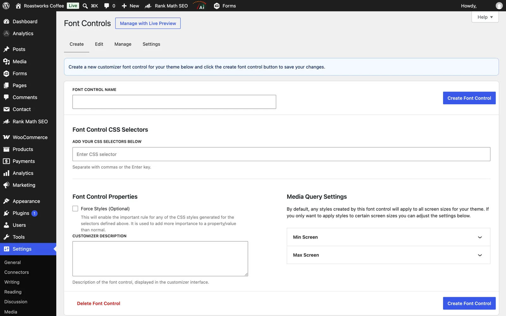Click the Pages icon in sidebar

pyautogui.click(x=6, y=85)
